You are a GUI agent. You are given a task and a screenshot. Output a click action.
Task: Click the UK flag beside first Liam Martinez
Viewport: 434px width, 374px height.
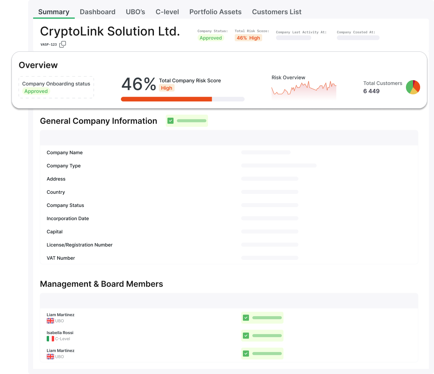point(50,321)
